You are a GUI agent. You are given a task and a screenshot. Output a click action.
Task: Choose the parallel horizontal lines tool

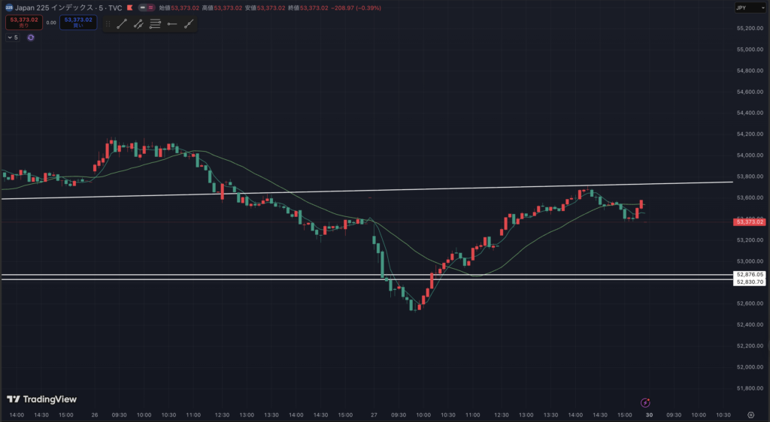(x=155, y=24)
